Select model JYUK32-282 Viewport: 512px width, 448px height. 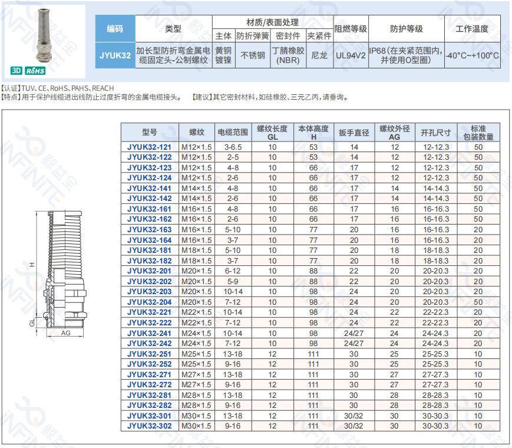point(150,405)
